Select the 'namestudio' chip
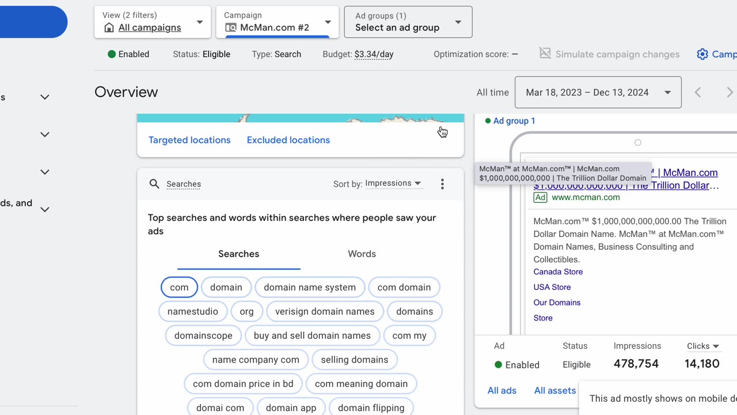This screenshot has height=415, width=737. coord(193,311)
